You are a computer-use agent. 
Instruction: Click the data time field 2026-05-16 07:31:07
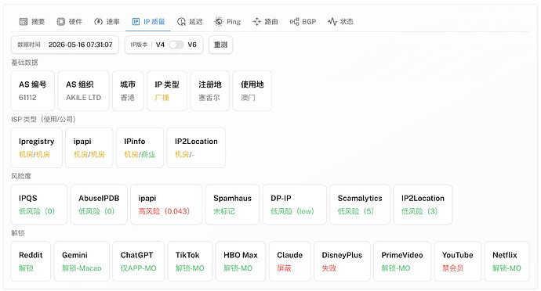pos(65,45)
